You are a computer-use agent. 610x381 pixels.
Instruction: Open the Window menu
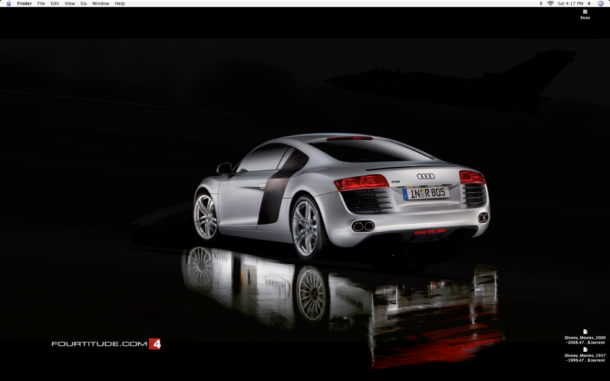point(101,4)
